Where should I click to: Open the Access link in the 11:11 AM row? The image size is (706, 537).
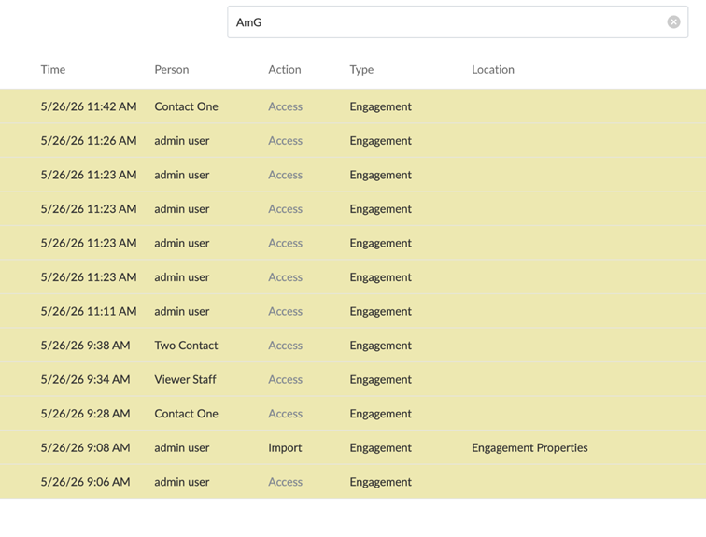[286, 312]
